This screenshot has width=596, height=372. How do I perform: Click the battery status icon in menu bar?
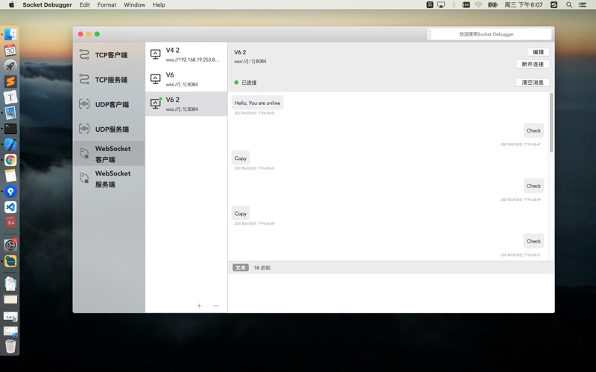tap(492, 5)
